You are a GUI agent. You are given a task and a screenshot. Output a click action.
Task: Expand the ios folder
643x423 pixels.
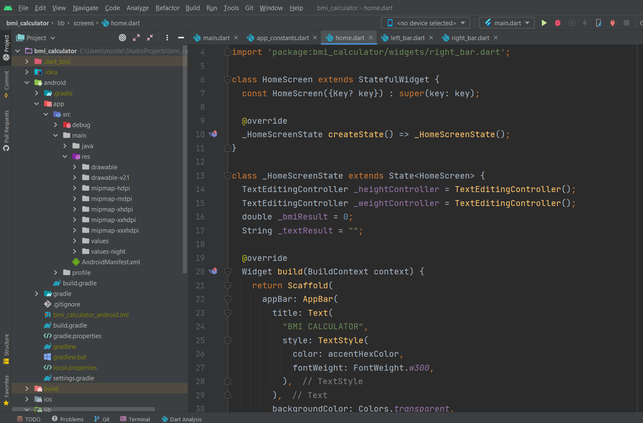27,399
